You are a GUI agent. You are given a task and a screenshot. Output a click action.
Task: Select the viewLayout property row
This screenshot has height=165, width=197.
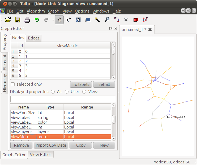(61, 132)
